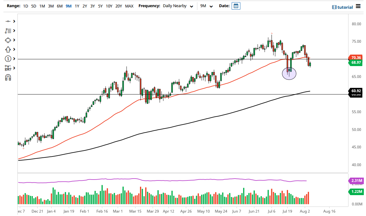The height and width of the screenshot is (216, 366).
Task: Expand the shapes tool submenu
Action: click(x=14, y=40)
